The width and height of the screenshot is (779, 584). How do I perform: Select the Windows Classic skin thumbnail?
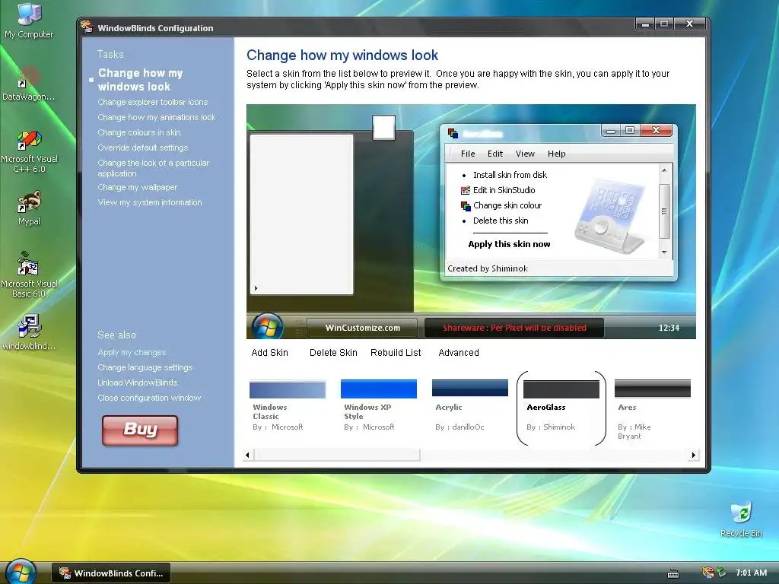point(287,390)
